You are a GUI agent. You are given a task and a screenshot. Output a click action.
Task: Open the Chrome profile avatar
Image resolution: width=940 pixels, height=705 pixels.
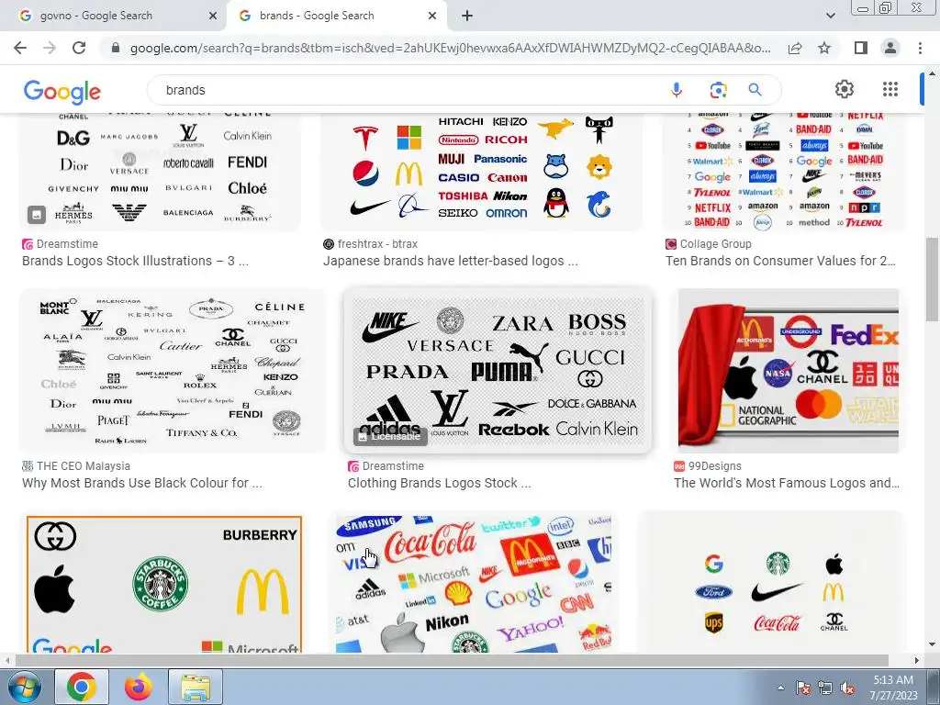pyautogui.click(x=890, y=48)
